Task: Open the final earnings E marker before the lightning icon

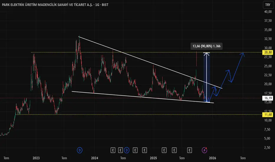Action: point(190,150)
